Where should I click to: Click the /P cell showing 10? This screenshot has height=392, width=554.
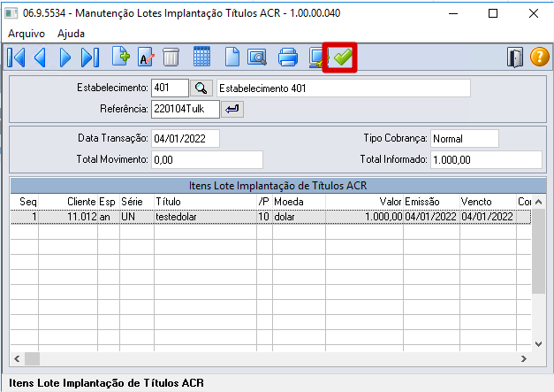click(264, 217)
